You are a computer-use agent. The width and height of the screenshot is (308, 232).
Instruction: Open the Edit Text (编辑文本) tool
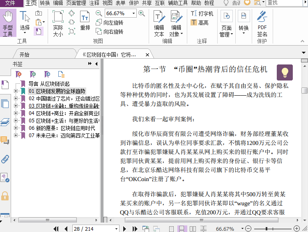click(x=159, y=23)
